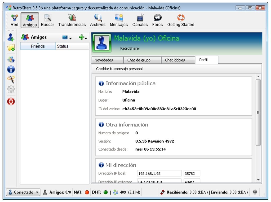
Task: Open the Archivos shared files page
Action: tap(98, 20)
